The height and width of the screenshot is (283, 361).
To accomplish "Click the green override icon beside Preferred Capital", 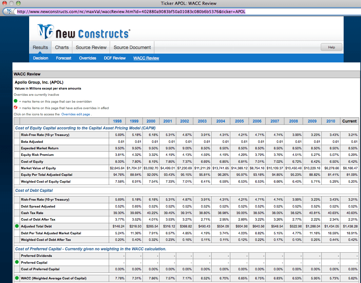I will [x=17, y=262].
